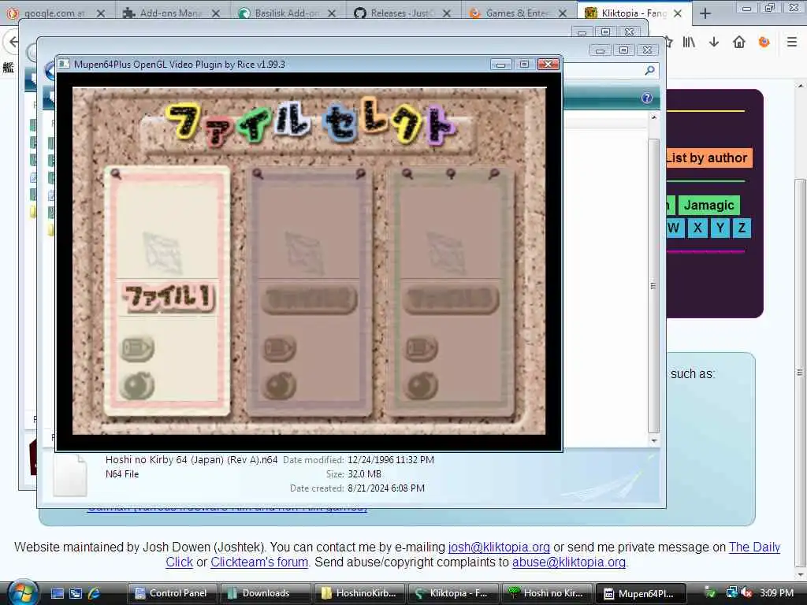Click the browser back arrow button
This screenshot has width=807, height=605.
click(13, 43)
